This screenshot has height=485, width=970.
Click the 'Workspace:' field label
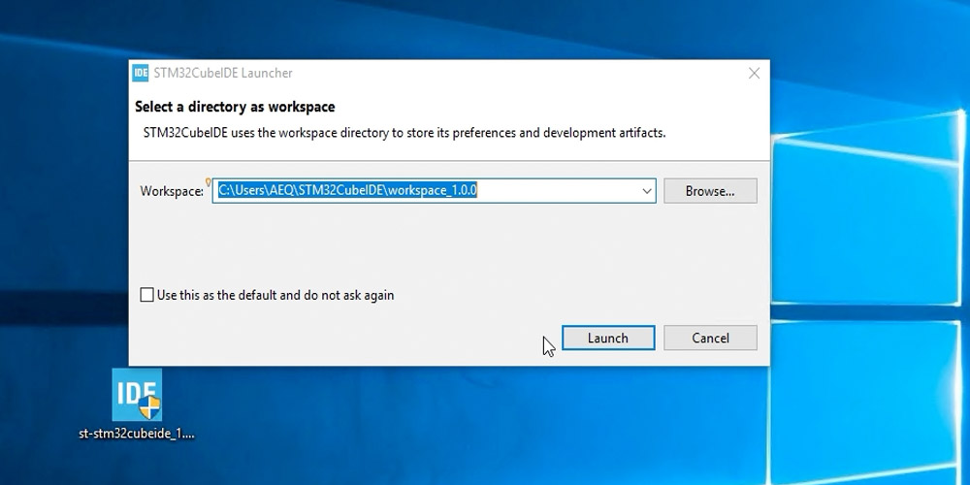(x=172, y=191)
